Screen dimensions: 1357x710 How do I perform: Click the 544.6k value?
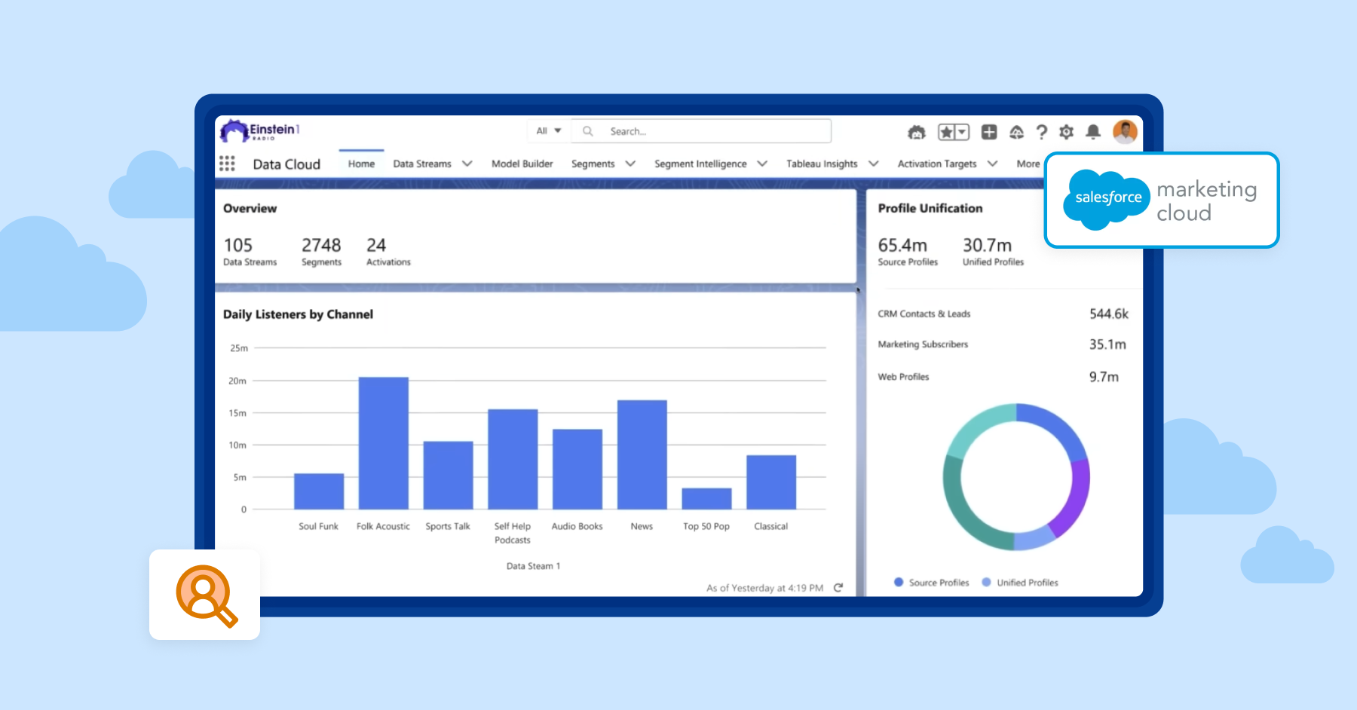[x=1109, y=314]
